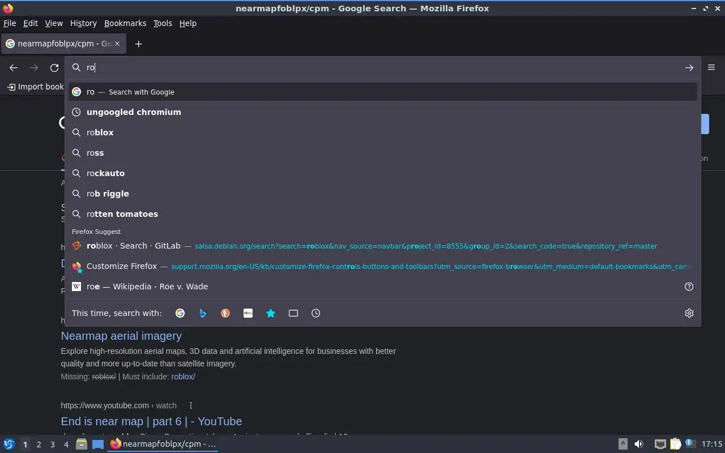Open options dots next to youtube.com result
Viewport: 725px width, 453px height.
(x=191, y=405)
